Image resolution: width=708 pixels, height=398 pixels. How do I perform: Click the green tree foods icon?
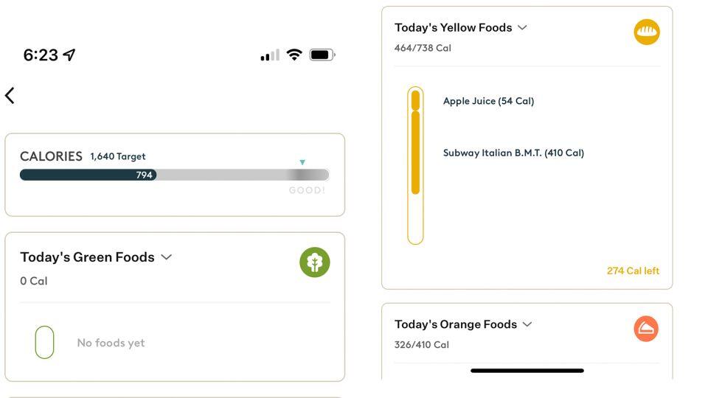tap(315, 262)
